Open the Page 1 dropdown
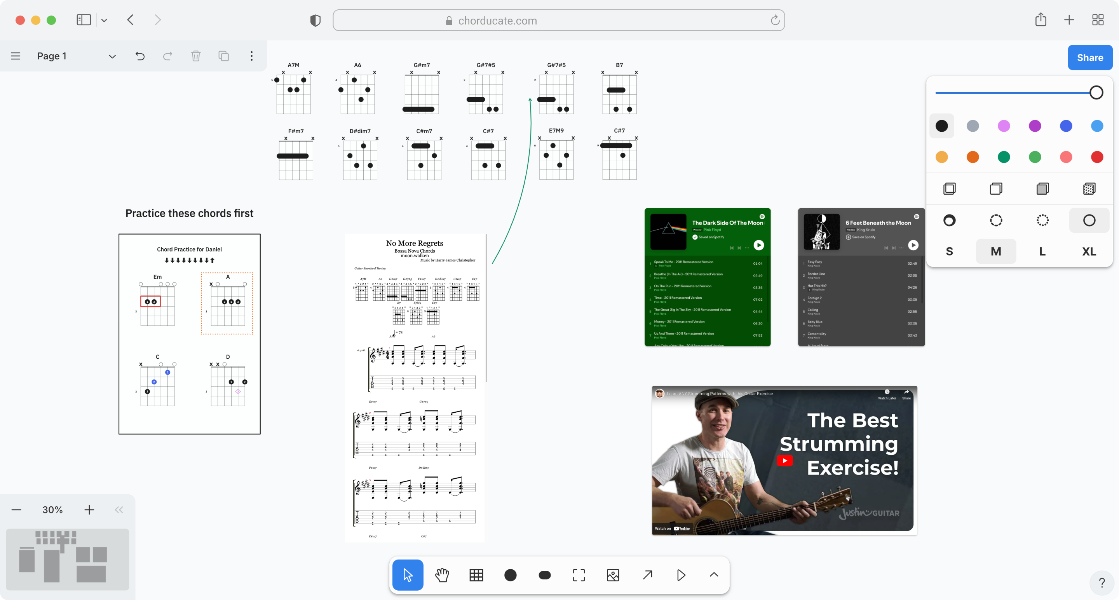The height and width of the screenshot is (600, 1119). 112,56
